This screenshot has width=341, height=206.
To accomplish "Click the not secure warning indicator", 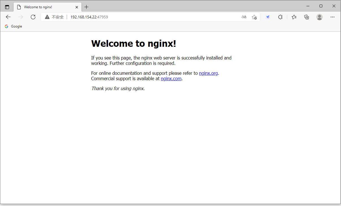I will pos(54,17).
